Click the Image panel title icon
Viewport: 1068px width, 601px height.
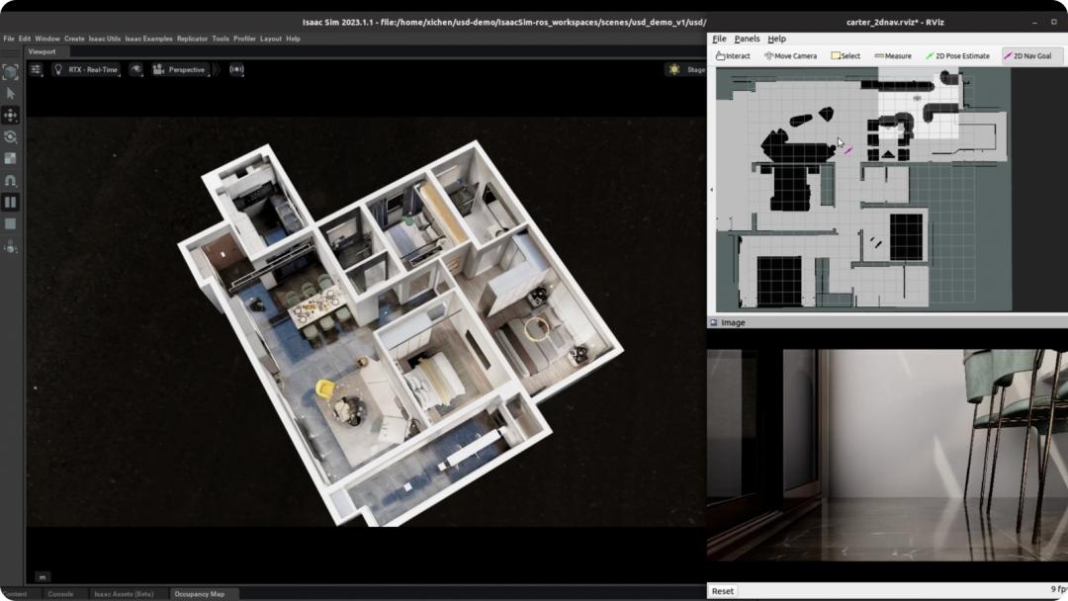(714, 322)
